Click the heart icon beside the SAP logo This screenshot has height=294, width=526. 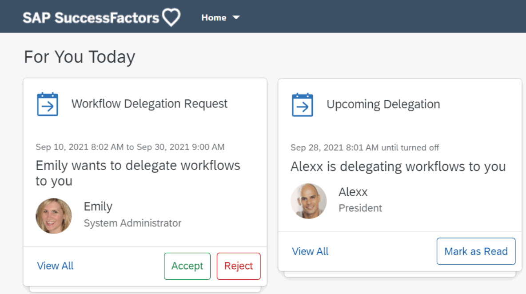[x=171, y=17]
